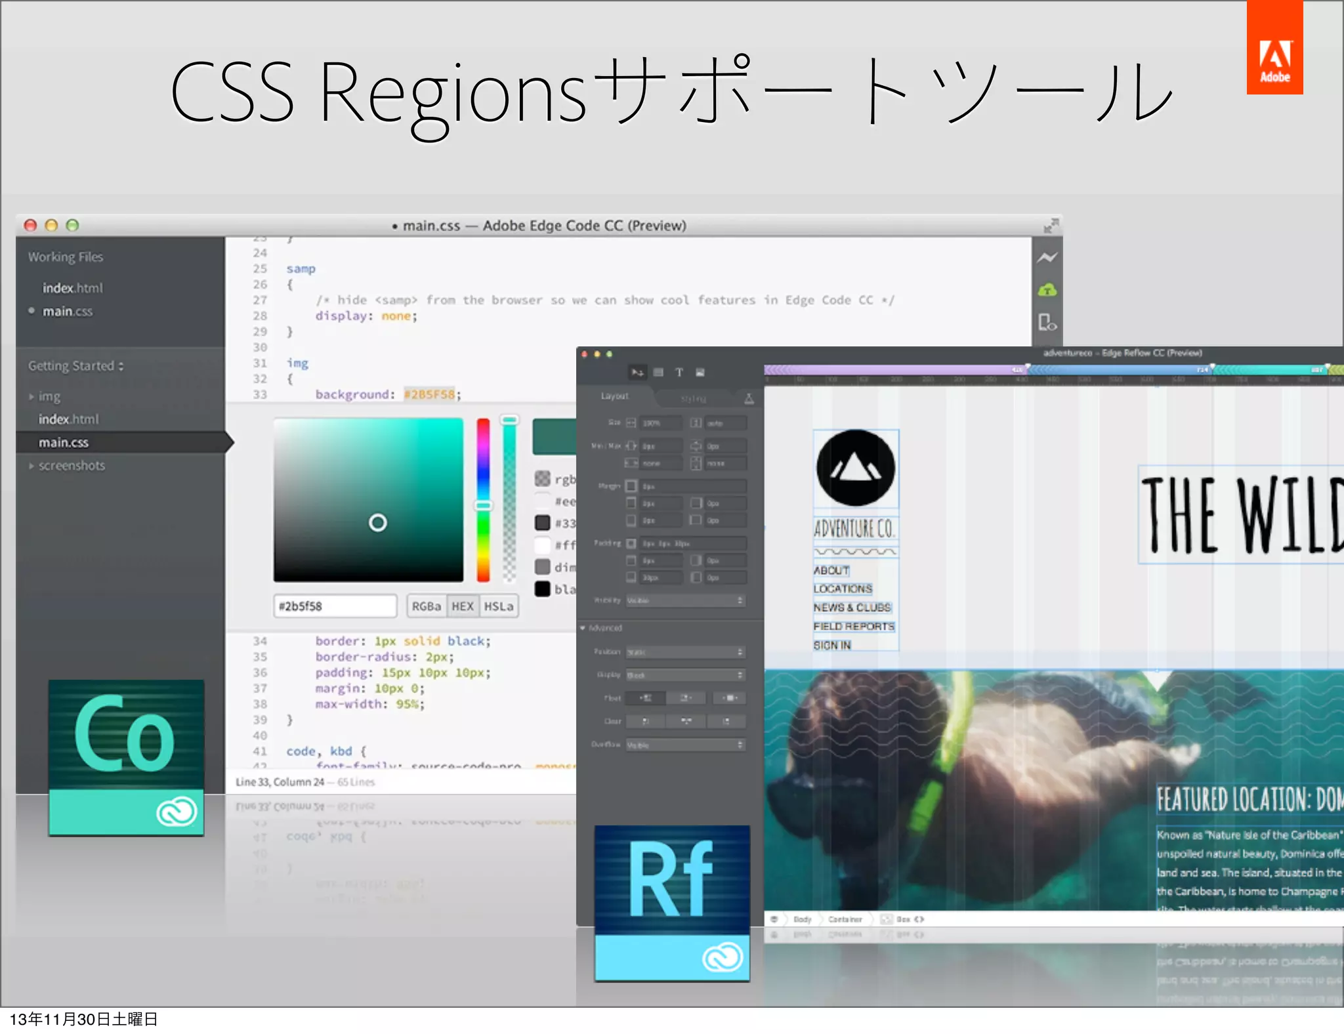Switch to the Layout tab in Reflow
The image size is (1344, 1034).
point(615,396)
